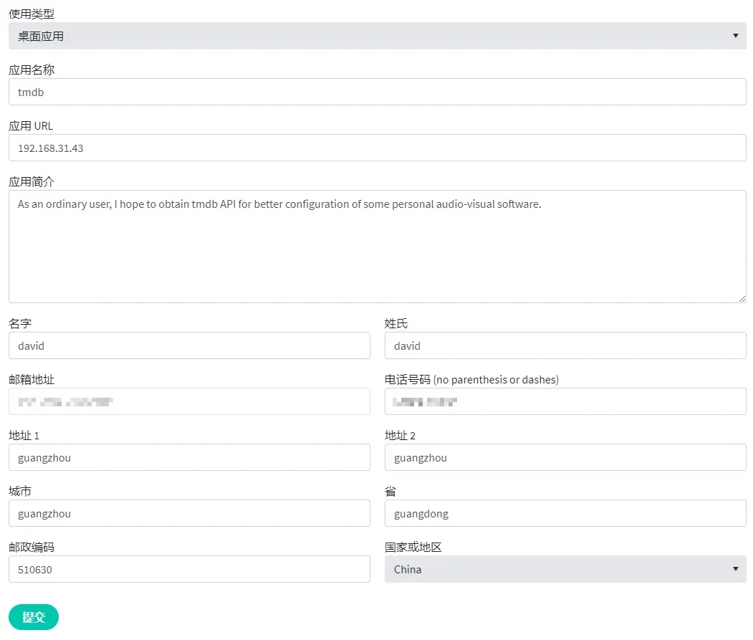
Task: Expand the 国家或地区 dropdown showing China
Action: coord(565,569)
